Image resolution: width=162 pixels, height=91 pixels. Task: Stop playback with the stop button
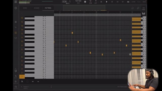pos(101,2)
